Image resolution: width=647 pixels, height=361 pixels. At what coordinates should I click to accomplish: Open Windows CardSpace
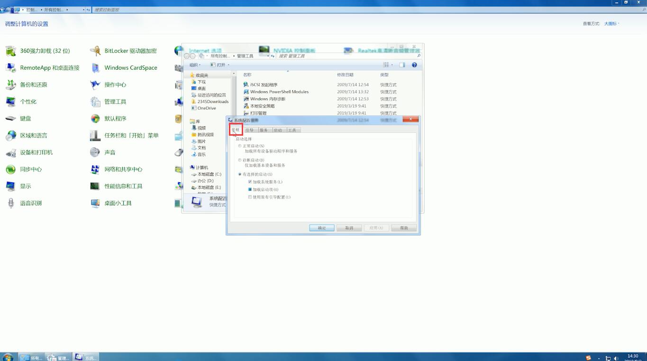coord(124,68)
